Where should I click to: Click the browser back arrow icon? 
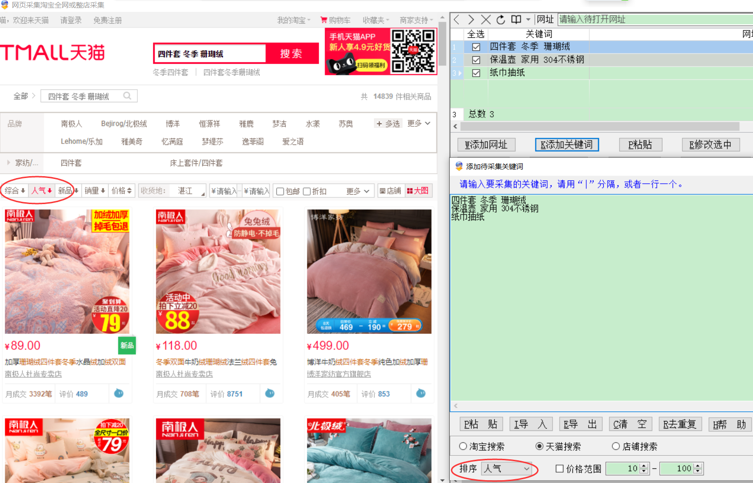coord(456,19)
